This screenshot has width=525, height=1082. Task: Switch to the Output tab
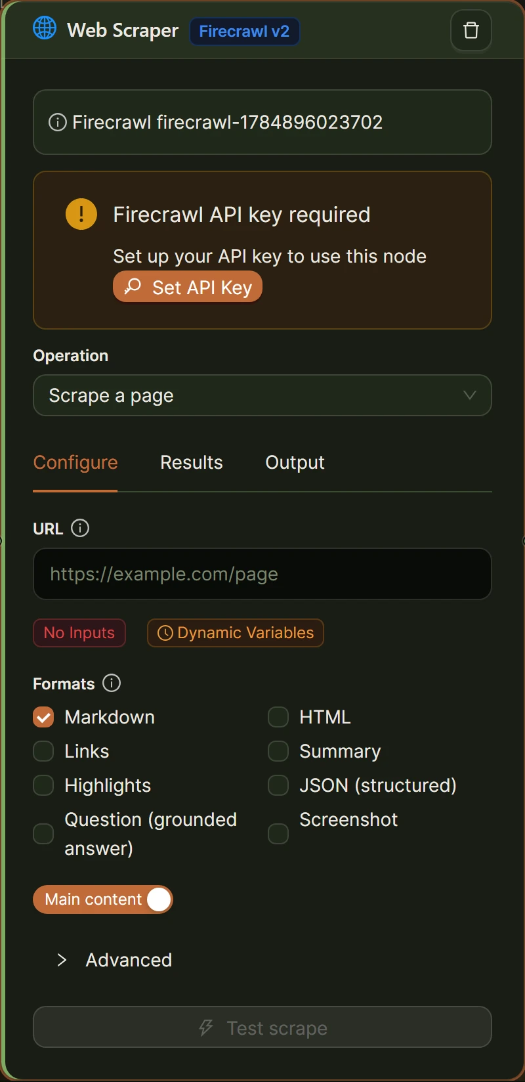click(x=295, y=462)
